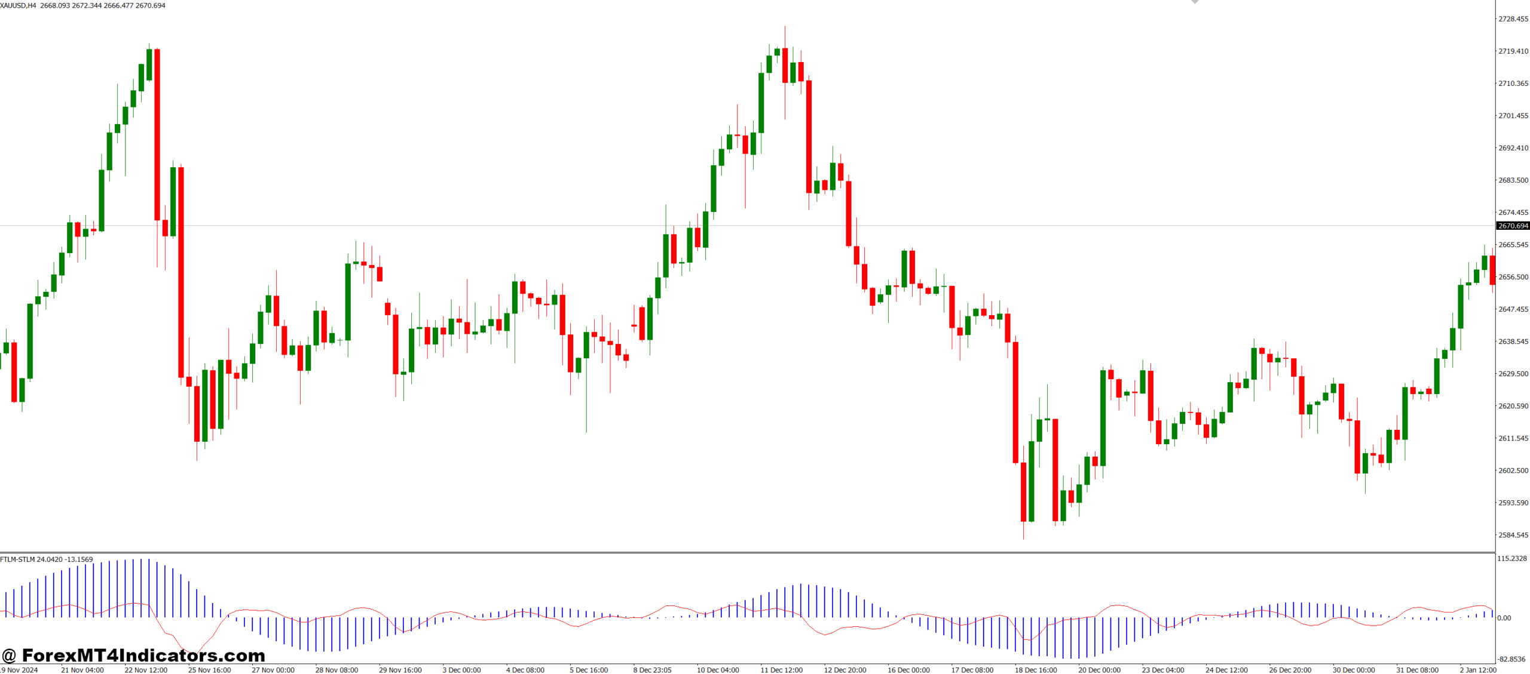The width and height of the screenshot is (1530, 674).
Task: Select the 2701.455 price scale label
Action: pyautogui.click(x=1513, y=116)
